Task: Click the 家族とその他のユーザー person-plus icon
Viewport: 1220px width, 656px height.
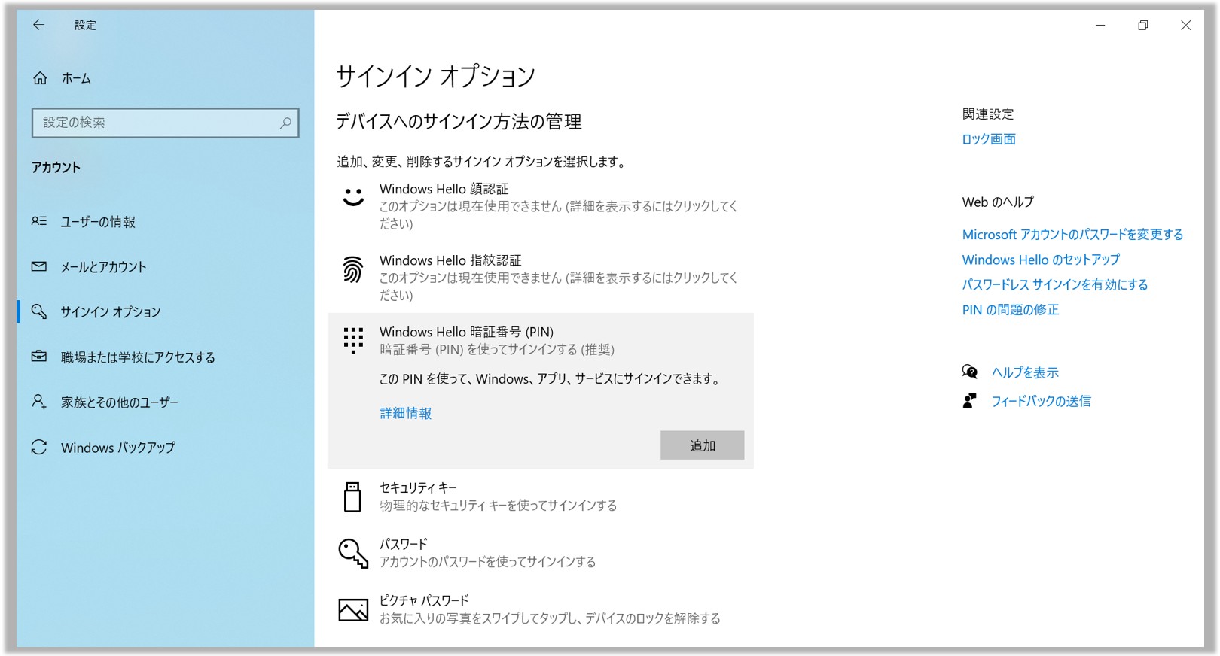Action: 39,402
